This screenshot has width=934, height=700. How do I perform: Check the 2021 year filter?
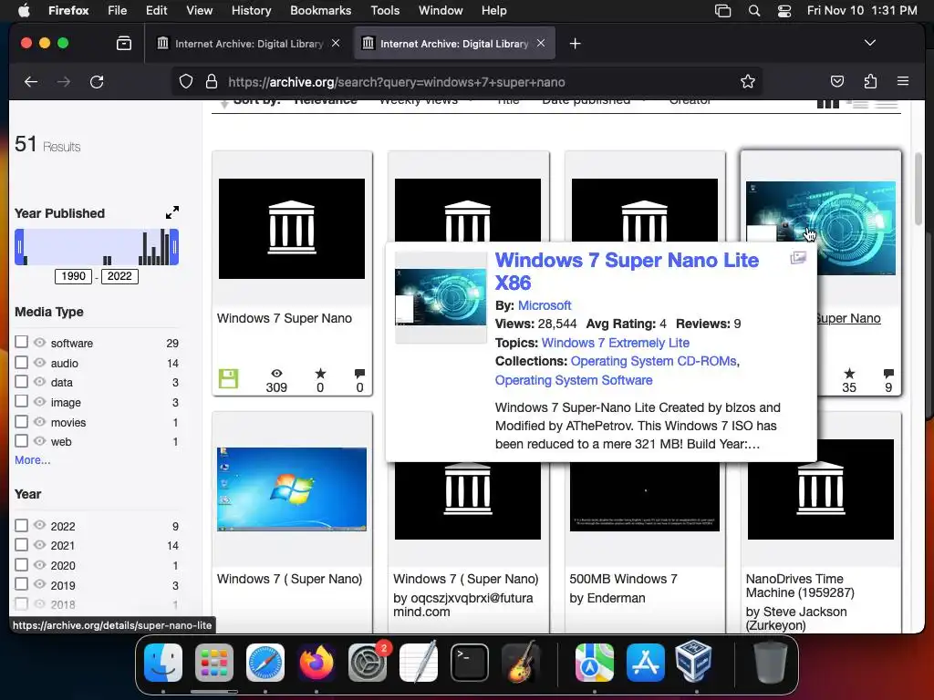pos(22,545)
